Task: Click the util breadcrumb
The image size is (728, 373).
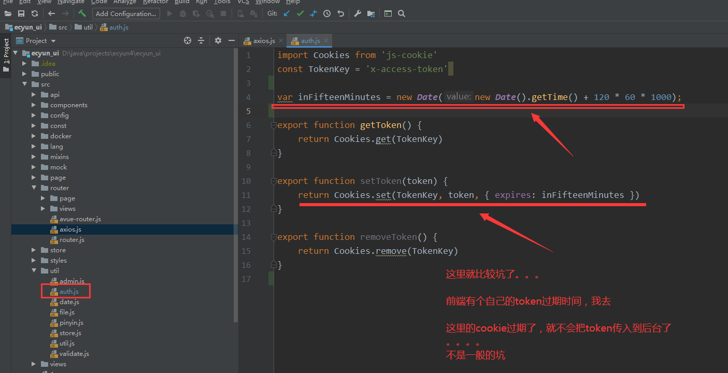Action: [84, 27]
